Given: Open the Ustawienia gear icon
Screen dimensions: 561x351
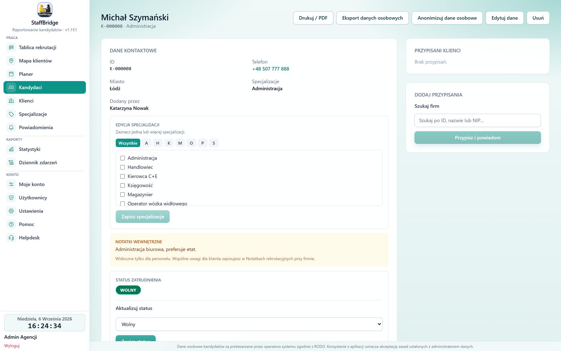Looking at the screenshot, I should point(11,211).
